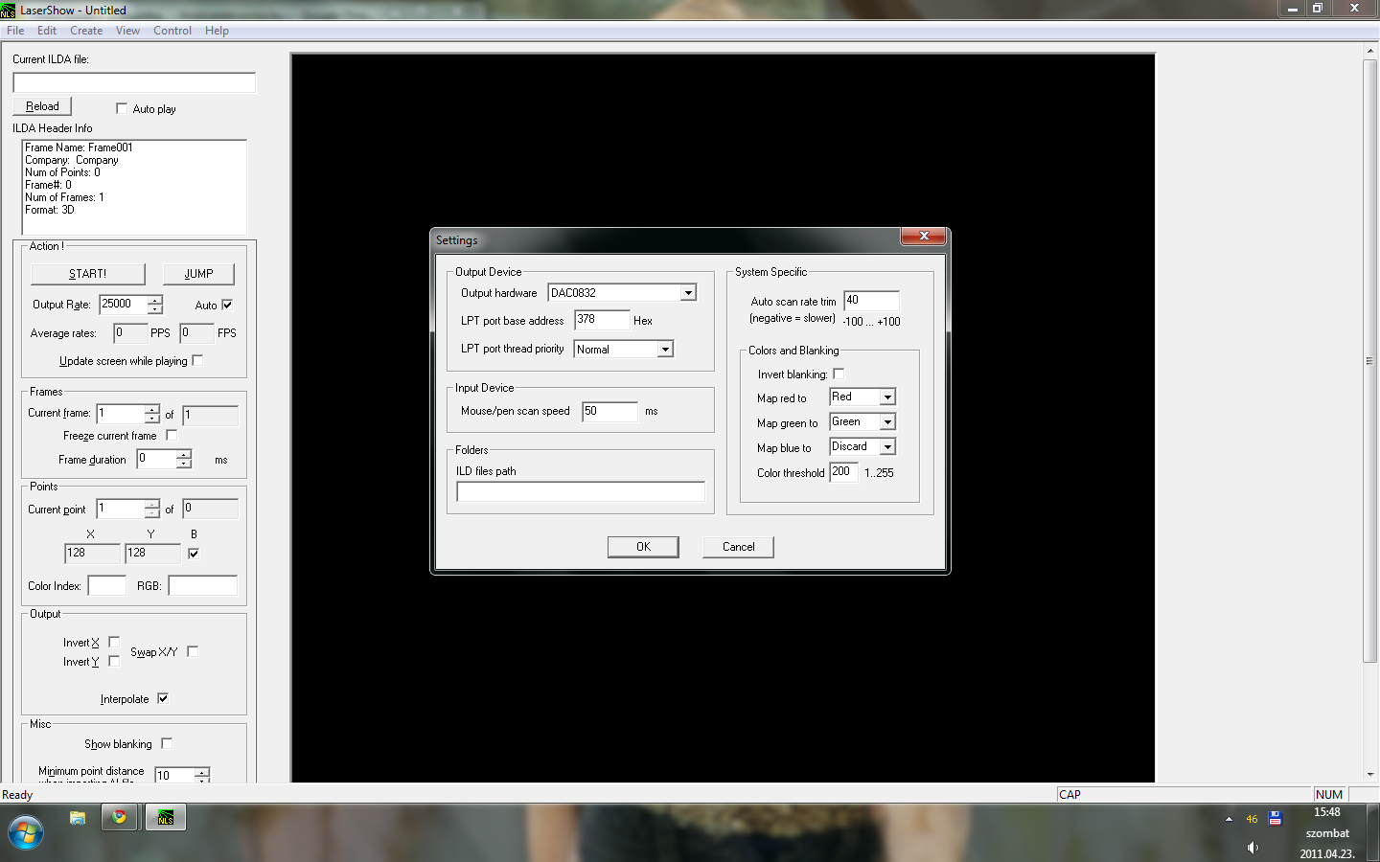Open the Map green to dropdown
This screenshot has width=1380, height=862.
[x=887, y=422]
